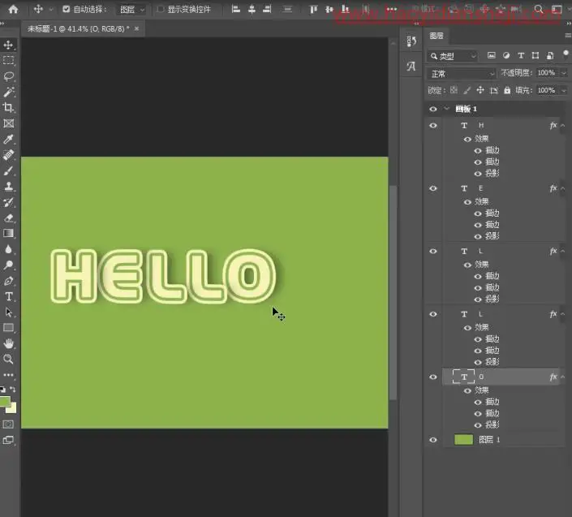The height and width of the screenshot is (517, 572).
Task: Select the Hand tool
Action: pos(8,343)
